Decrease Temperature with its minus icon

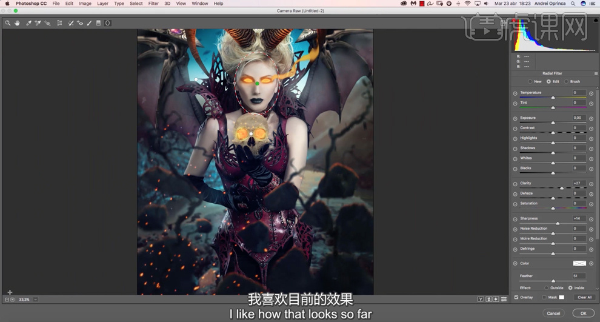515,93
